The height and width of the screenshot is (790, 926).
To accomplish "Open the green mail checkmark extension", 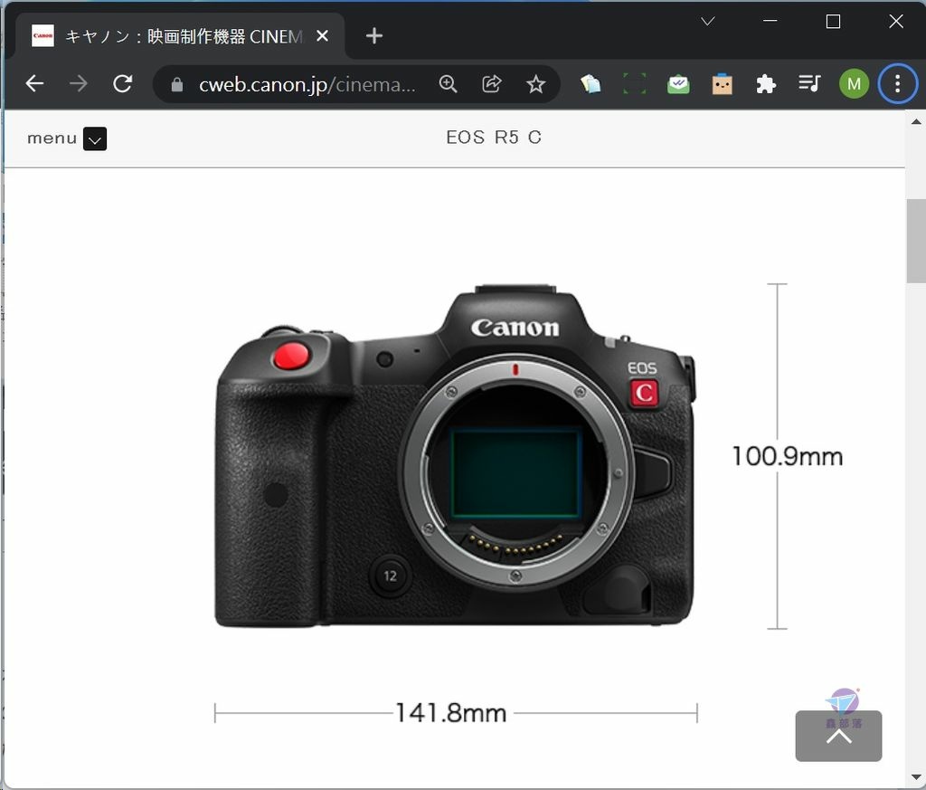I will pyautogui.click(x=678, y=84).
